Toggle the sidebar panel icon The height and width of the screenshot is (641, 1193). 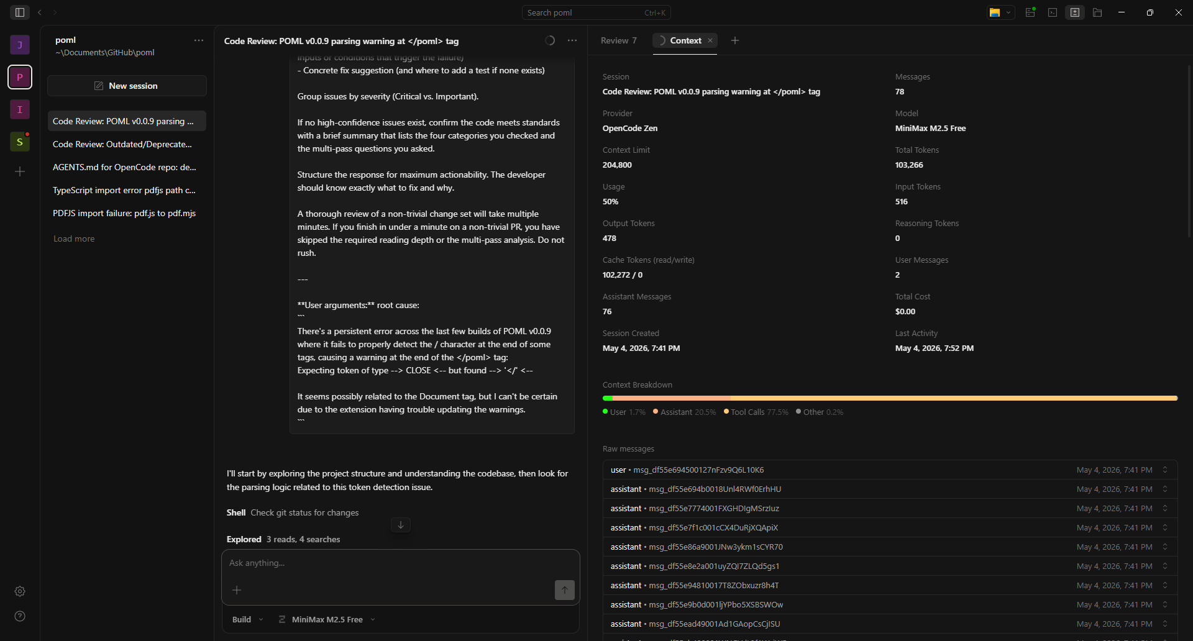pos(20,12)
